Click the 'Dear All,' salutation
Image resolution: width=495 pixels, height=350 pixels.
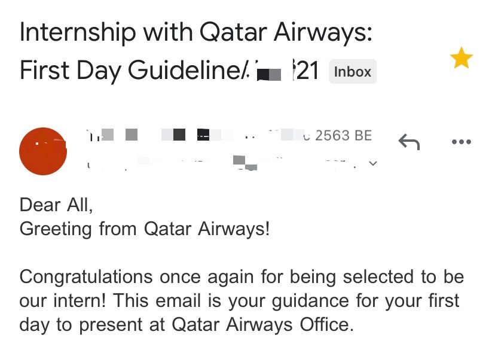click(56, 205)
